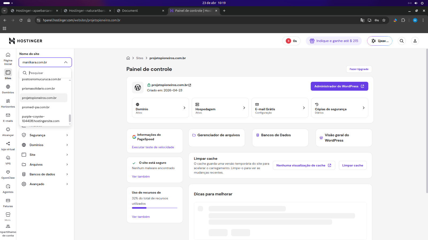Image resolution: width=428 pixels, height=240 pixels.
Task: Focus the Pesquisar site search field
Action: (x=48, y=73)
